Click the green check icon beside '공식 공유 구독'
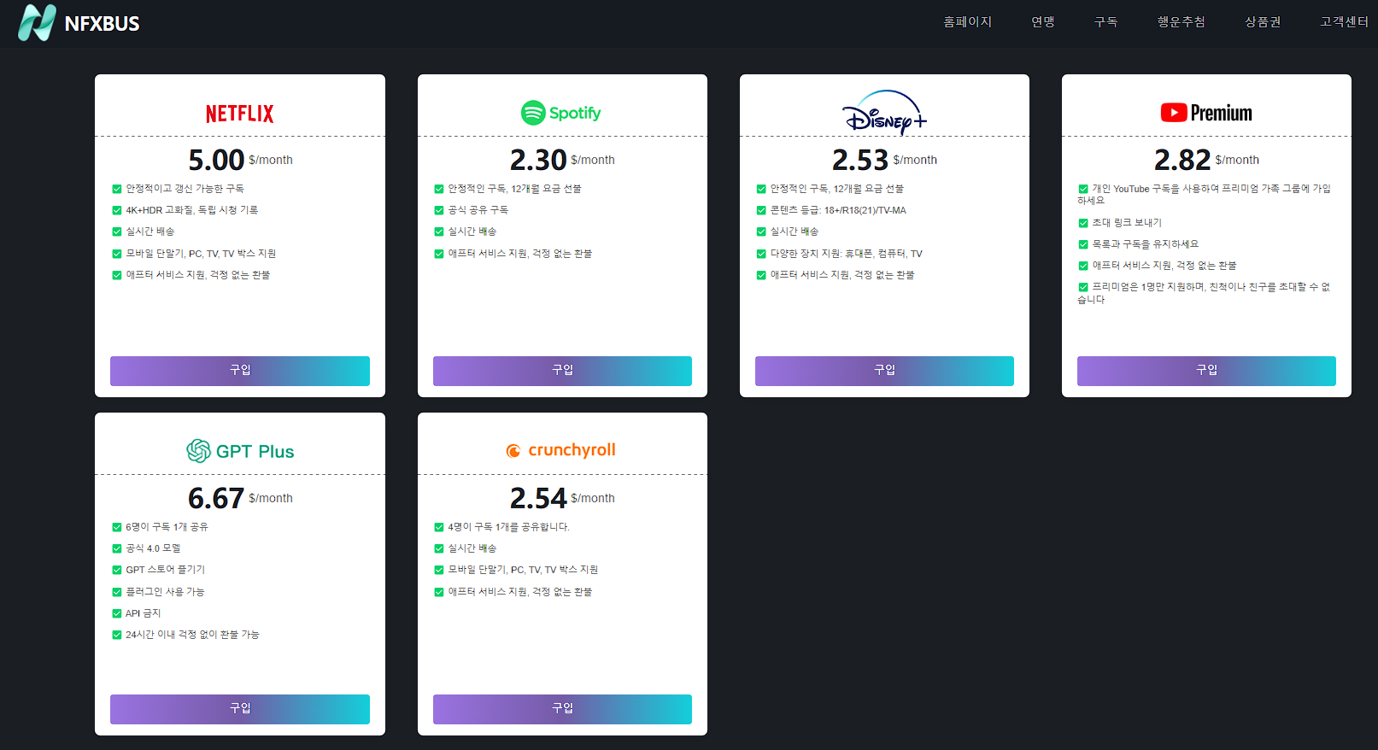The image size is (1378, 750). click(x=439, y=210)
